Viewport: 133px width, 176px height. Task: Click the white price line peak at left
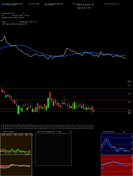click(x=5, y=36)
